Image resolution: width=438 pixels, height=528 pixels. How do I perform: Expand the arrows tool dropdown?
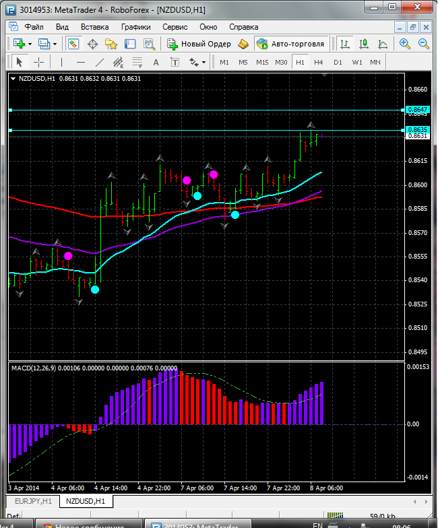coord(204,63)
